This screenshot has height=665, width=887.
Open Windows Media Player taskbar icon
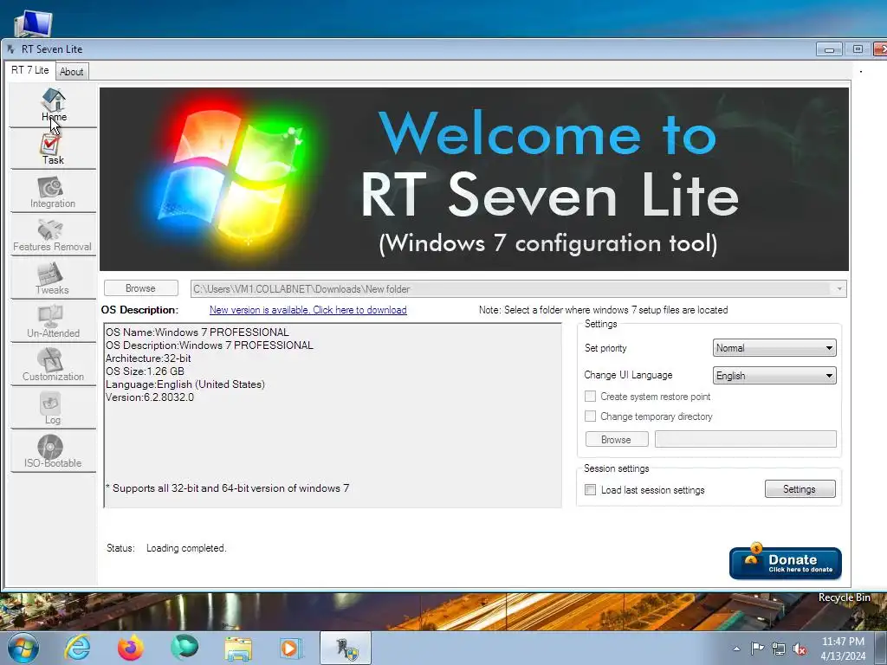coord(292,648)
